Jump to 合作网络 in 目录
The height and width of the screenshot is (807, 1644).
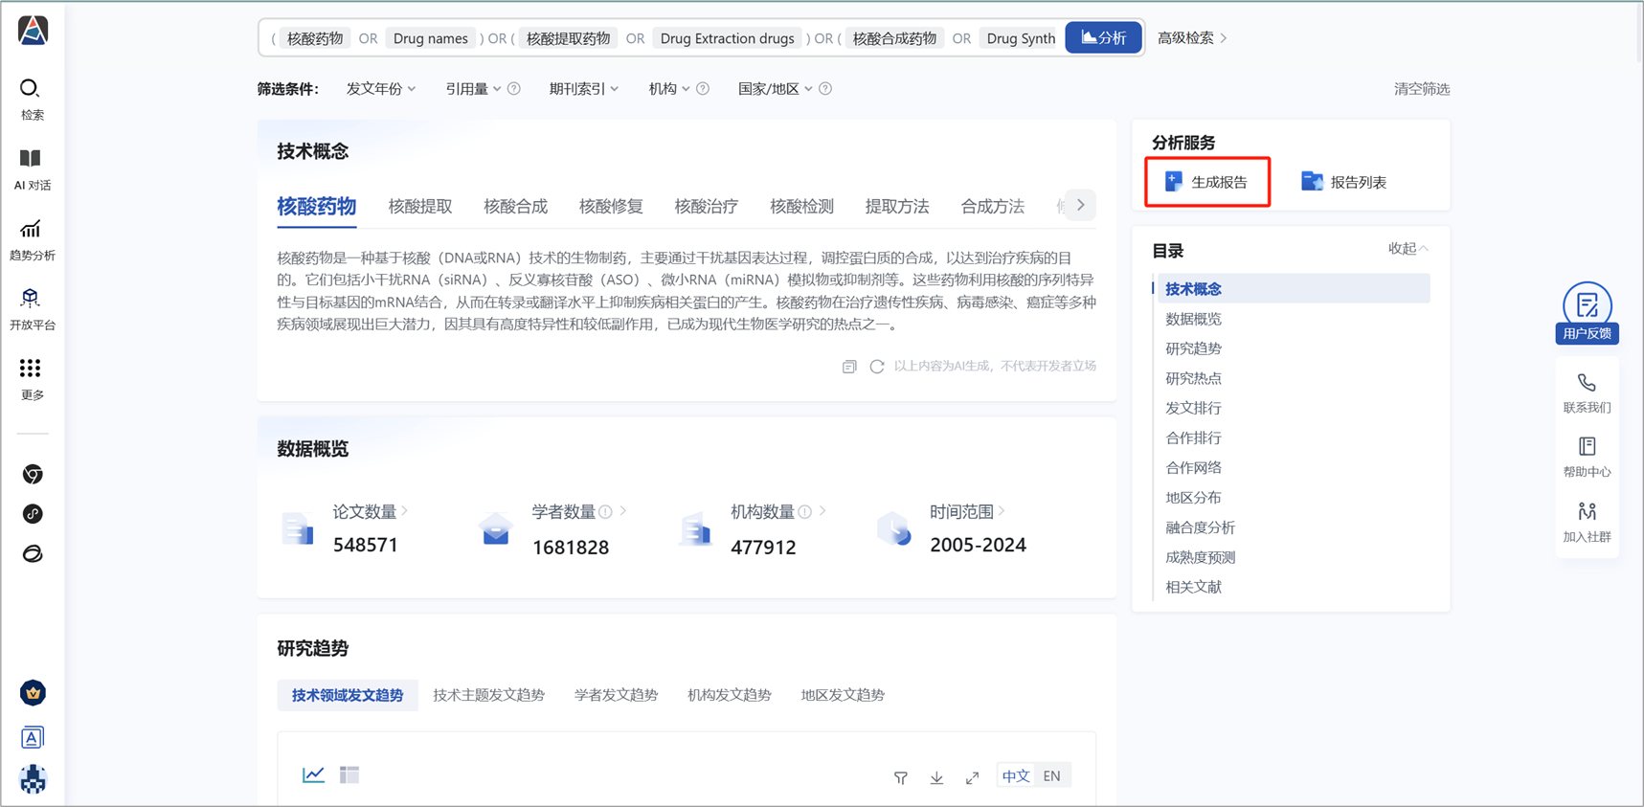tap(1193, 467)
